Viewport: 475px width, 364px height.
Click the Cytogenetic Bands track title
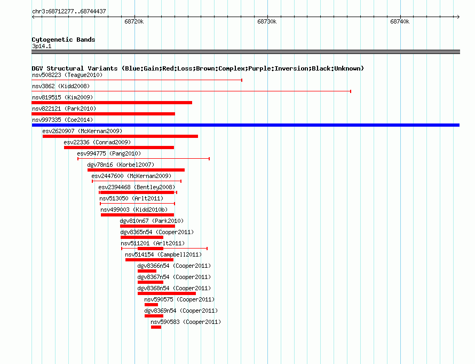64,40
